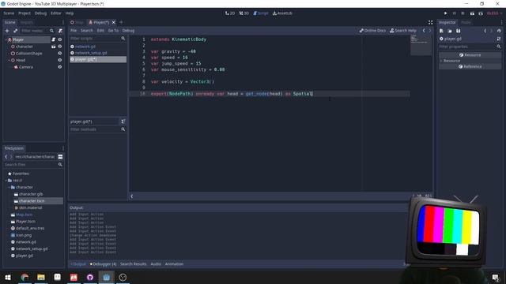This screenshot has height=284, width=506.
Task: Collapse the character folder in FileSystem
Action: [x=9, y=187]
